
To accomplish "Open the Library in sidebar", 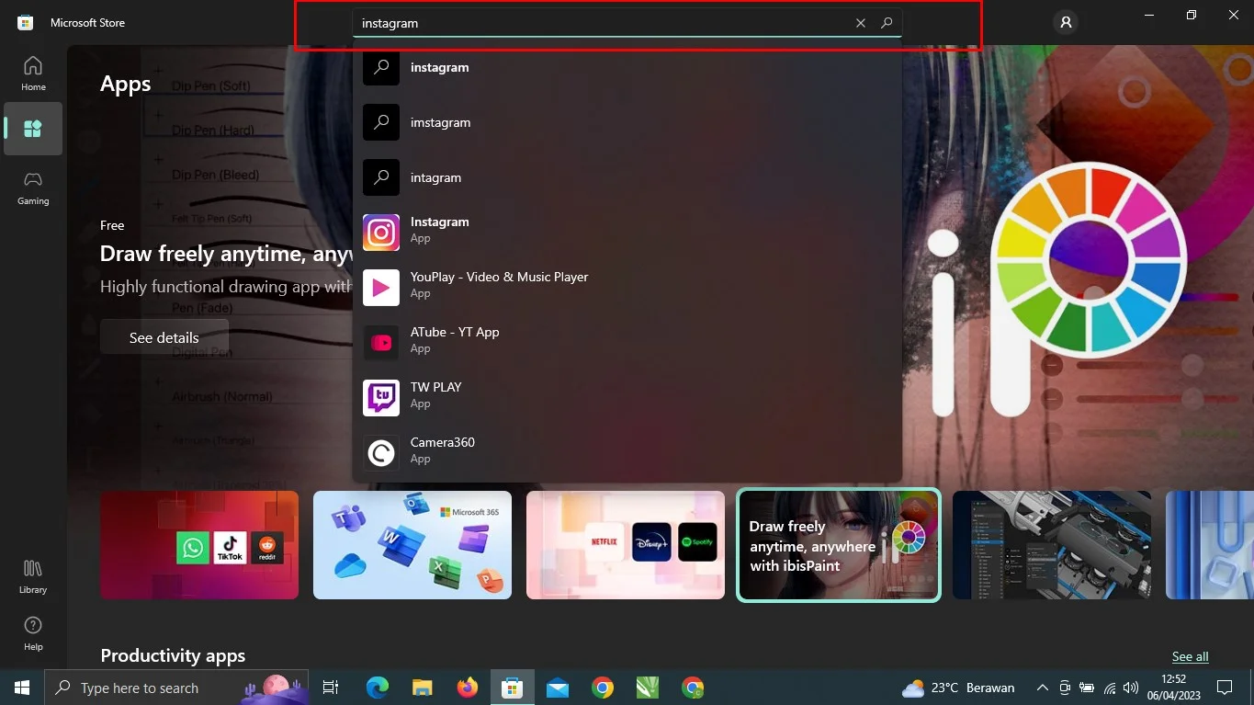I will [x=33, y=576].
